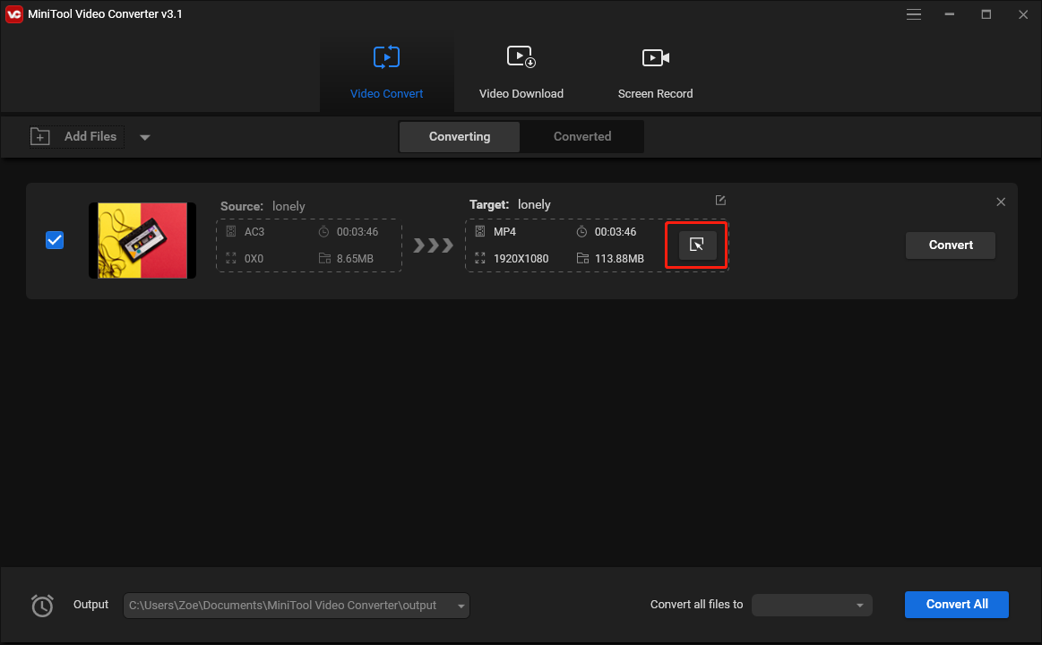Click the source AC3 format text

(254, 232)
